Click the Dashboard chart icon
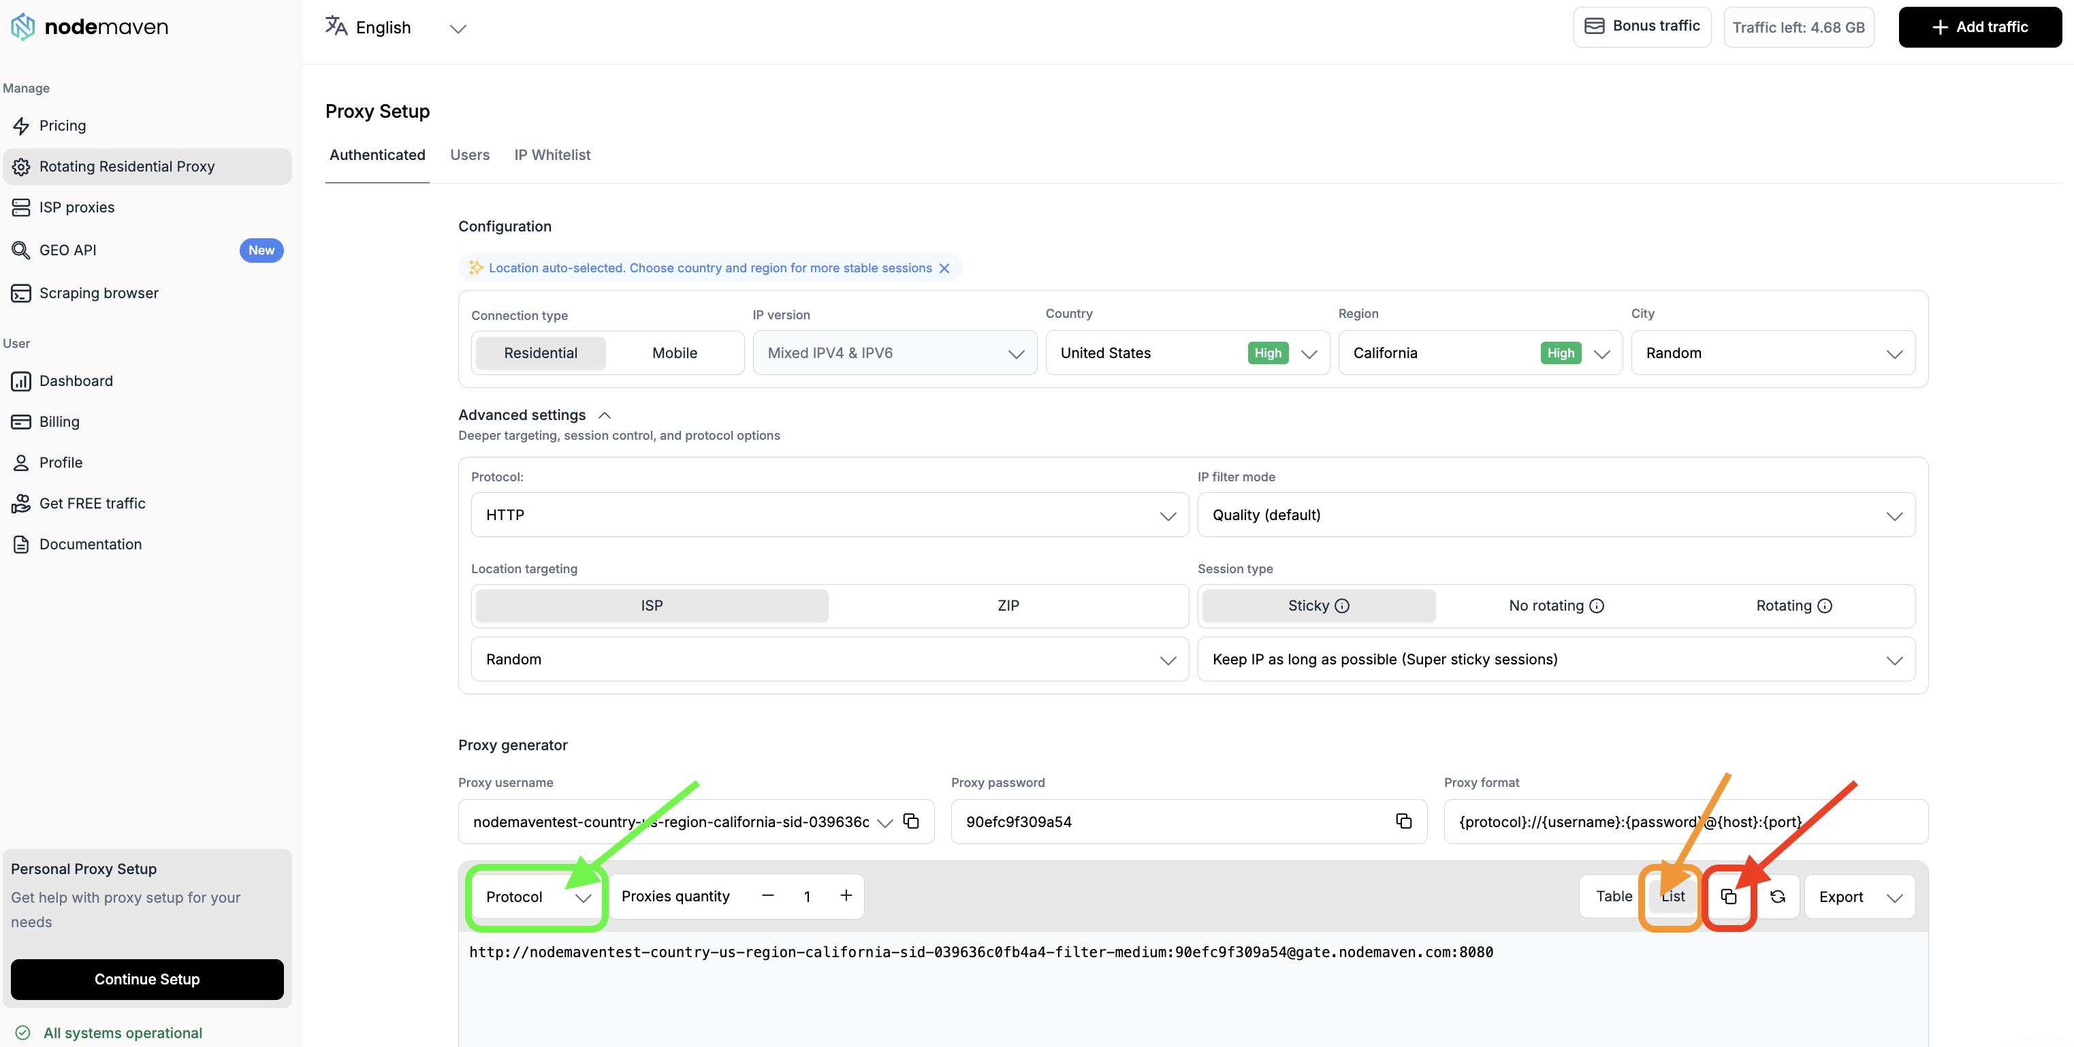This screenshot has width=2074, height=1047. pos(22,381)
